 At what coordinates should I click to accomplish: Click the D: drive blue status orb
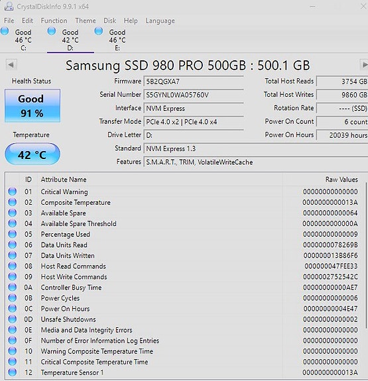pos(52,31)
